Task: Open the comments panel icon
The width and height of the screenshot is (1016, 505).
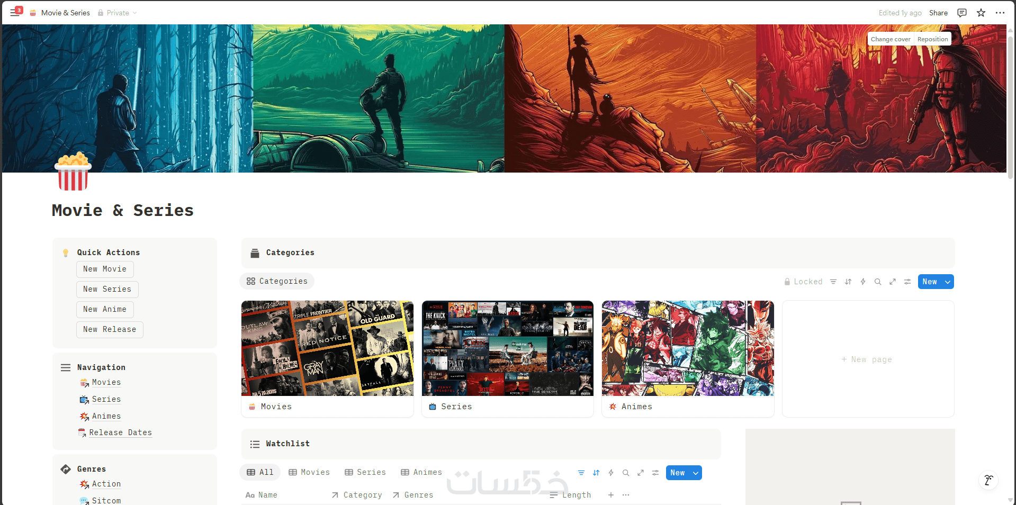Action: [962, 13]
